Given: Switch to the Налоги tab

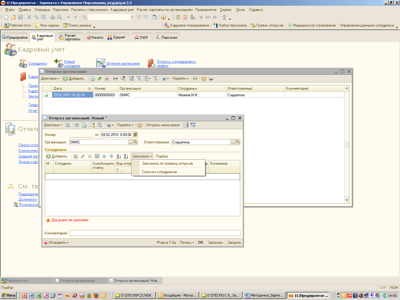Looking at the screenshot, I should coord(95,37).
